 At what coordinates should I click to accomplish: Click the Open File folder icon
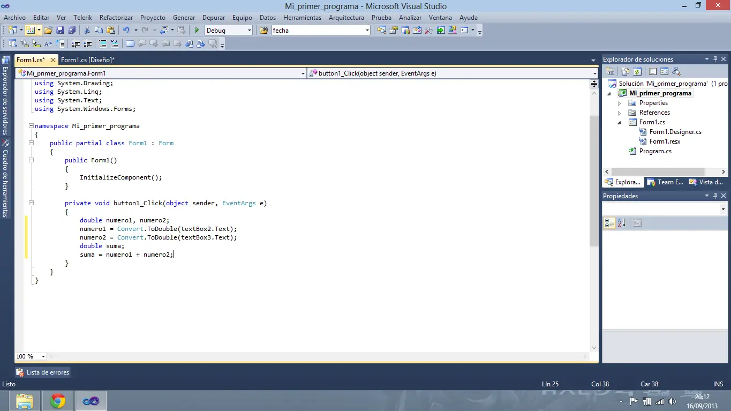48,31
